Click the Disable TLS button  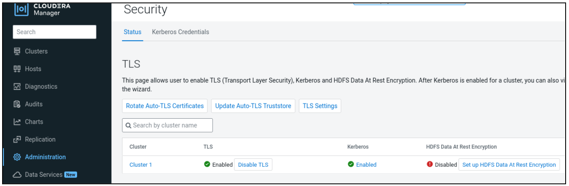click(x=253, y=165)
